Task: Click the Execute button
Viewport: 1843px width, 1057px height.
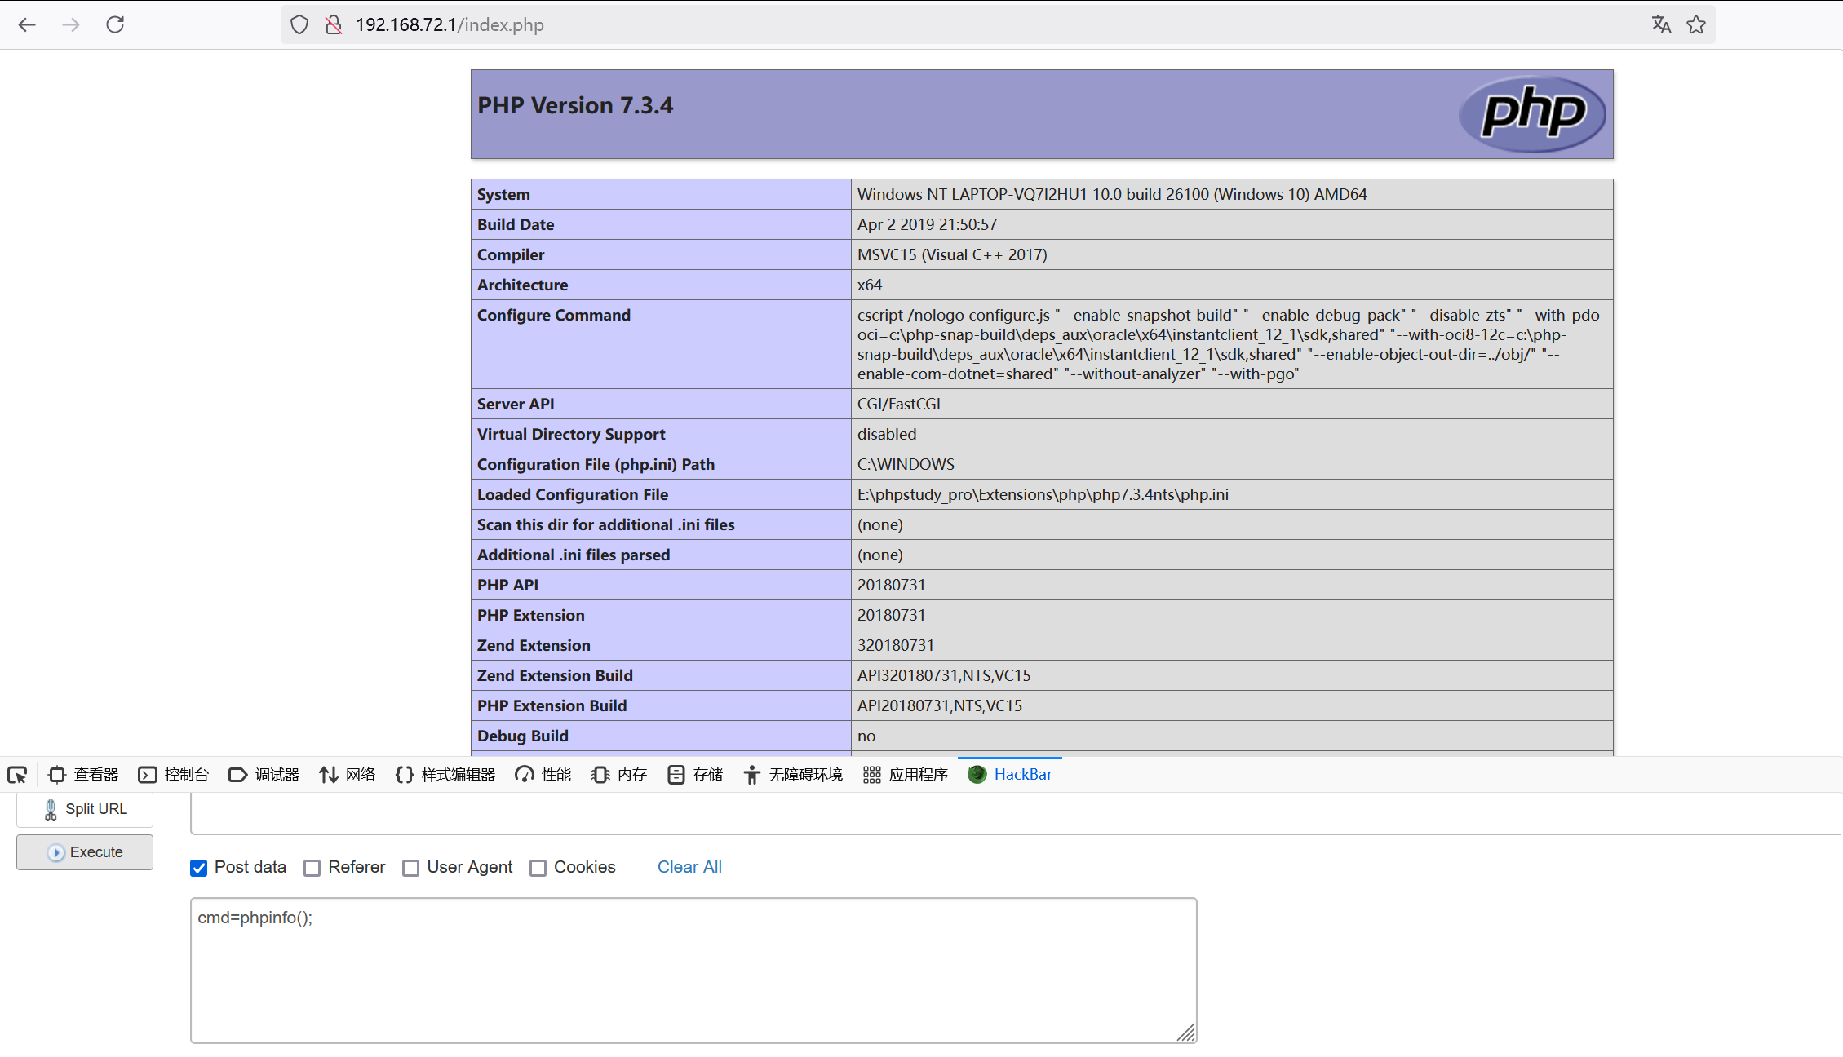Action: pyautogui.click(x=85, y=852)
